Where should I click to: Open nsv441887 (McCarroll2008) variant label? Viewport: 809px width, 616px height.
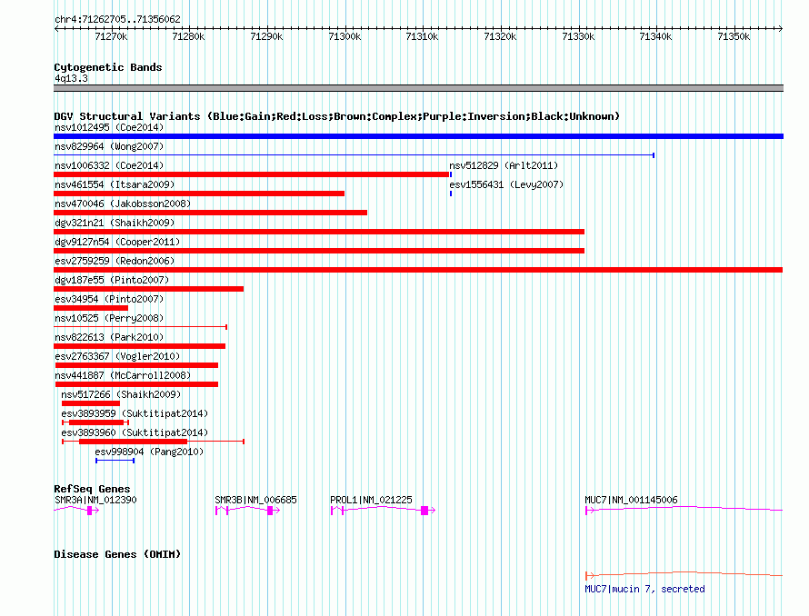123,375
